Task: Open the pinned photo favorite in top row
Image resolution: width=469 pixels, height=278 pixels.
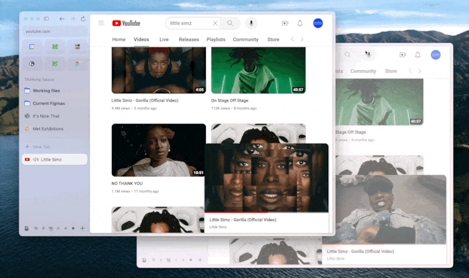Action: tap(77, 47)
